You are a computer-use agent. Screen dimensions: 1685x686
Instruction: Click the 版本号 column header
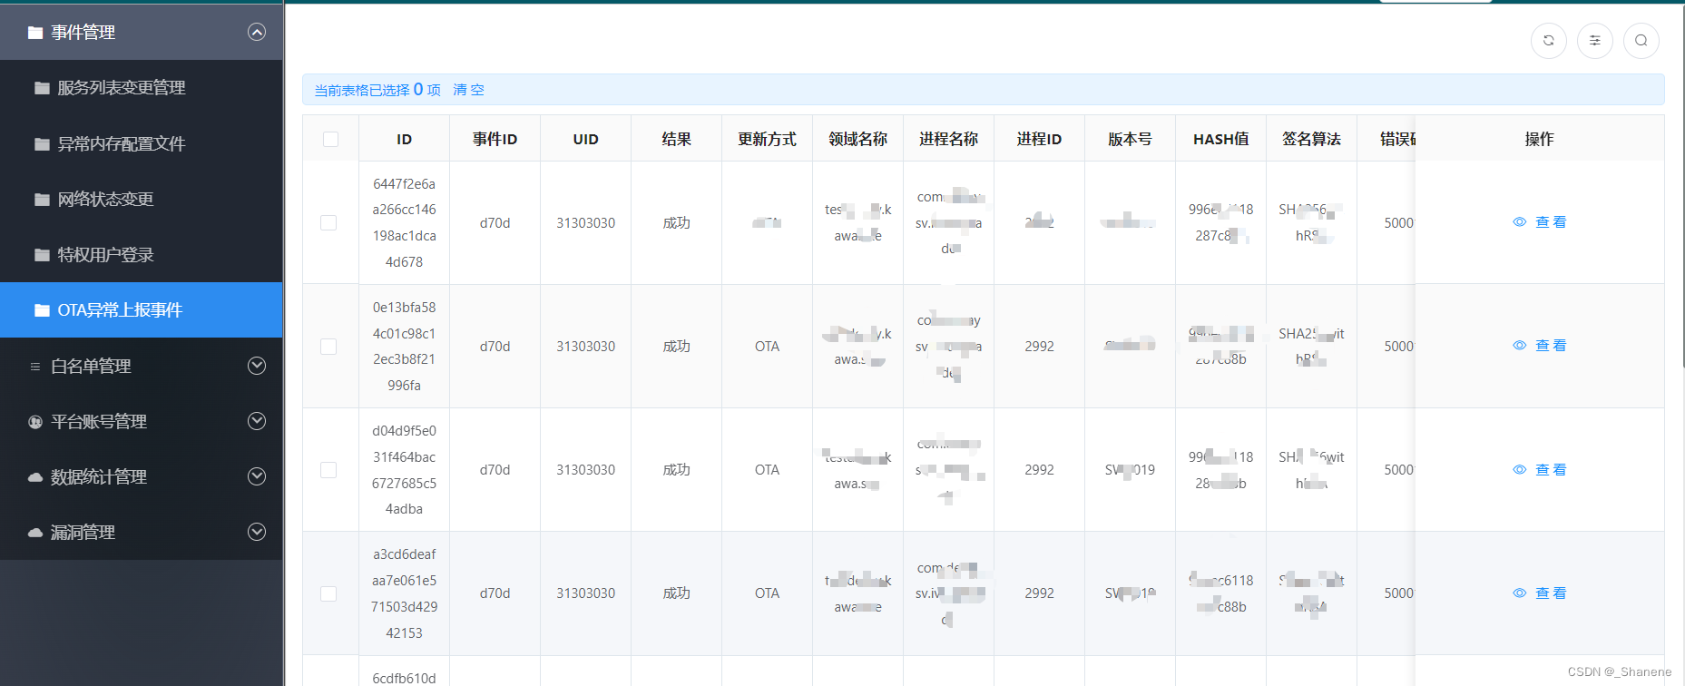pos(1131,139)
